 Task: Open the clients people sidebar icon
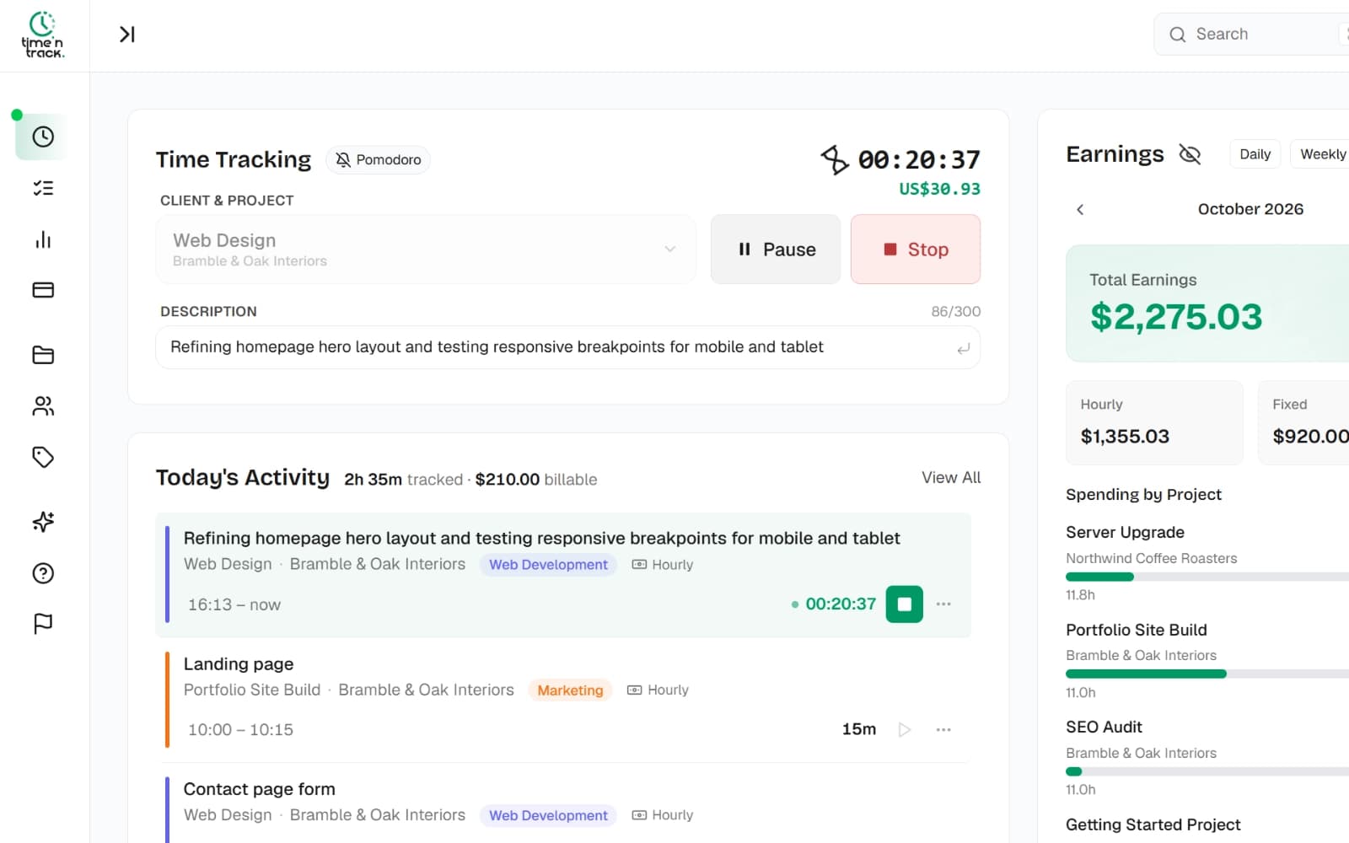pos(43,406)
